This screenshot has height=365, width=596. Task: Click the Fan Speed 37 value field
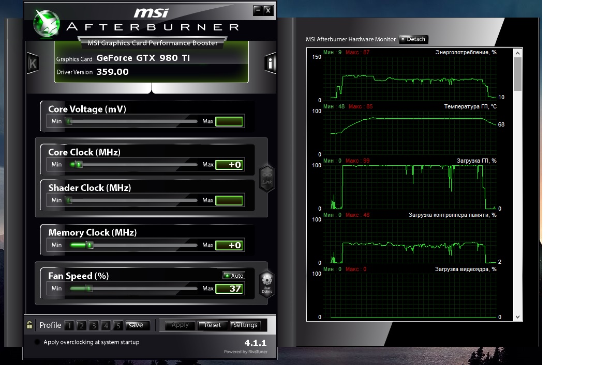pyautogui.click(x=229, y=289)
